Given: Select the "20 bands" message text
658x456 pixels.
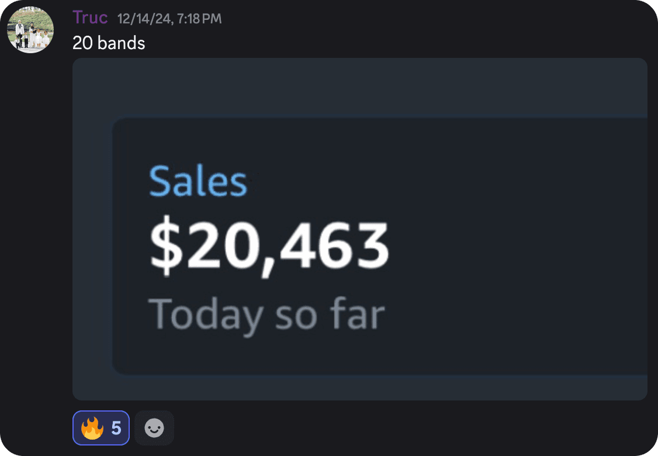Looking at the screenshot, I should 109,43.
